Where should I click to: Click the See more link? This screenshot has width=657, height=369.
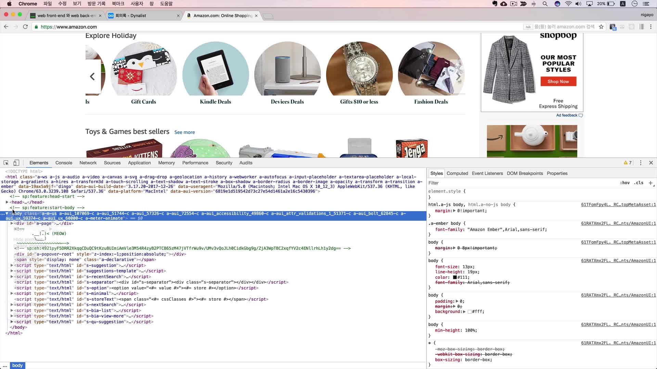(x=184, y=133)
